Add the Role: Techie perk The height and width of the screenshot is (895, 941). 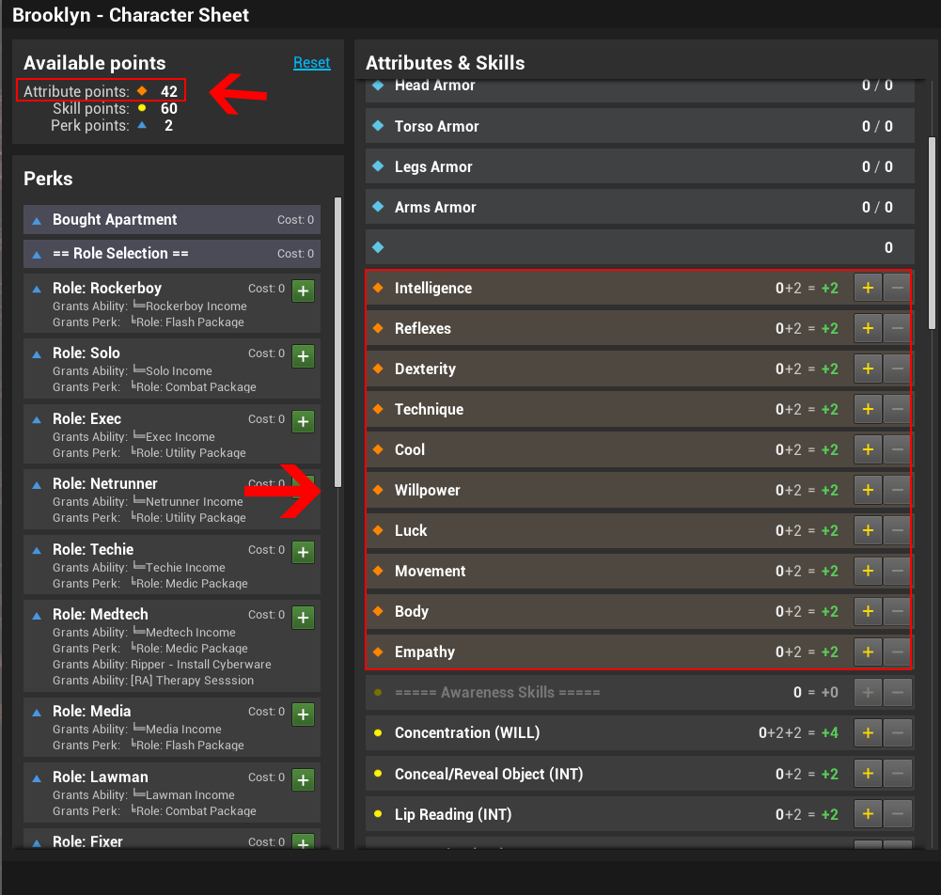303,553
